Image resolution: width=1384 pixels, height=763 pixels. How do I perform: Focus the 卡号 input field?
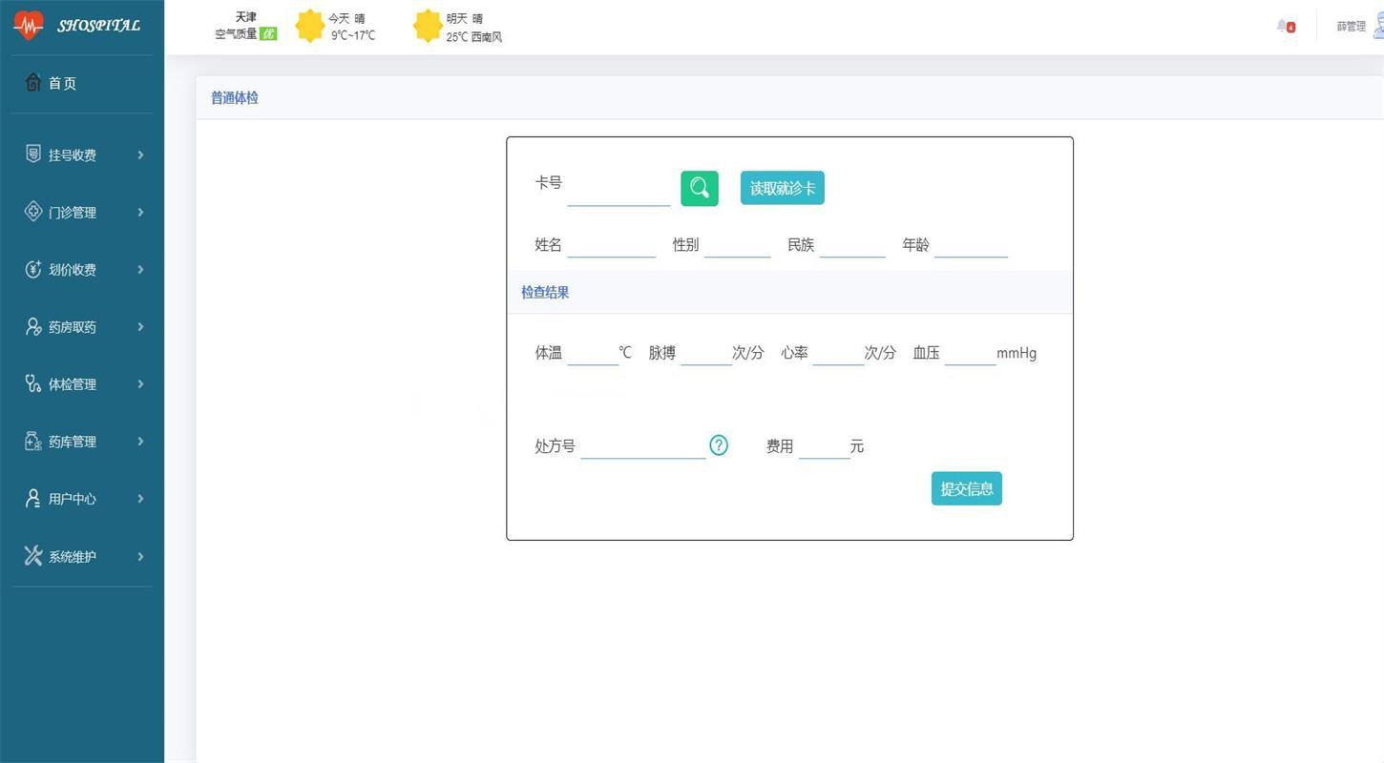[619, 191]
